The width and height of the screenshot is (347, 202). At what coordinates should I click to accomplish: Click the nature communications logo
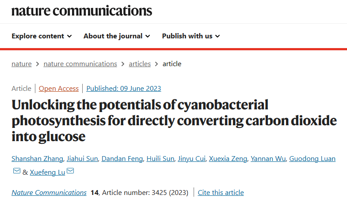(82, 11)
